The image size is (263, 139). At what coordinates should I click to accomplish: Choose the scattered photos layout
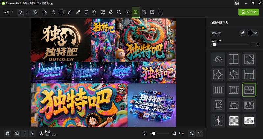(x=249, y=105)
